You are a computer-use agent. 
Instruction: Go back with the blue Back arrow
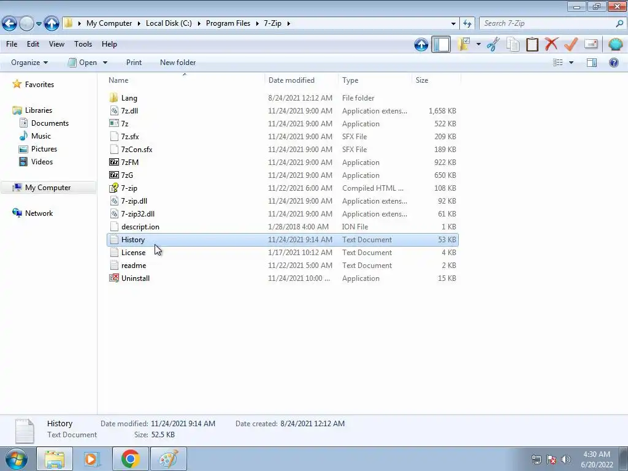pyautogui.click(x=10, y=24)
